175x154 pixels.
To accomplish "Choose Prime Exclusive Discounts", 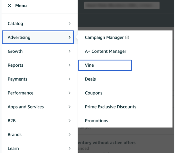I will pos(110,107).
